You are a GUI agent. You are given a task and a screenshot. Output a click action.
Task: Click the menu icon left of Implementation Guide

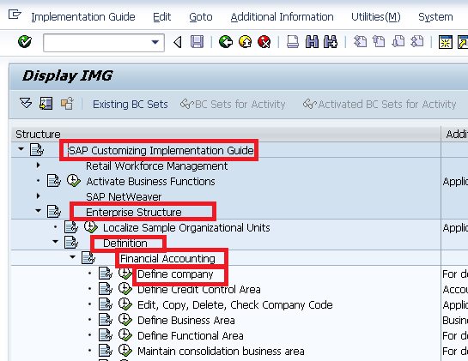[x=15, y=15]
